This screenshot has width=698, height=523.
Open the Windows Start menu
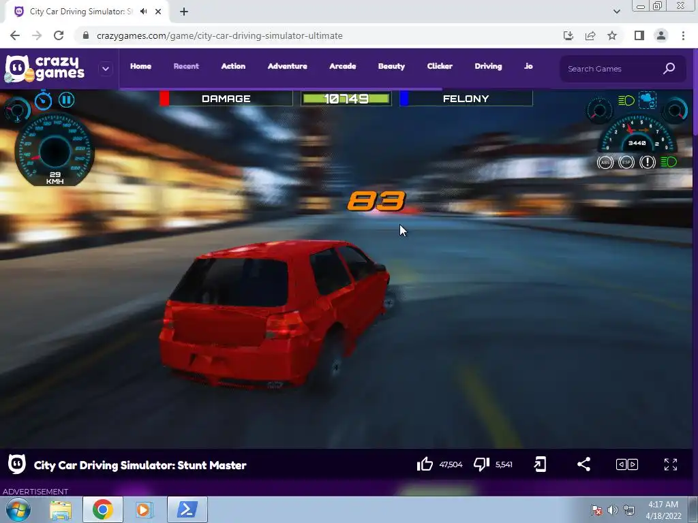[18, 509]
